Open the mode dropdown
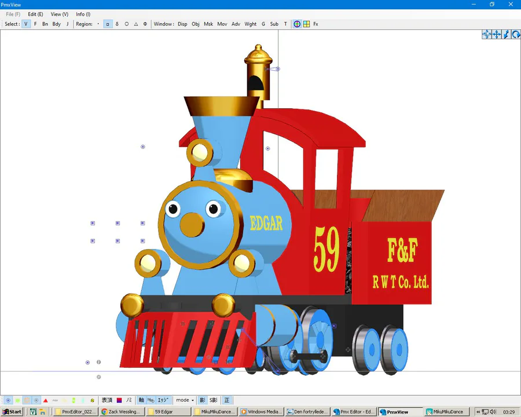Screen dimensions: 521x417 tap(185, 400)
